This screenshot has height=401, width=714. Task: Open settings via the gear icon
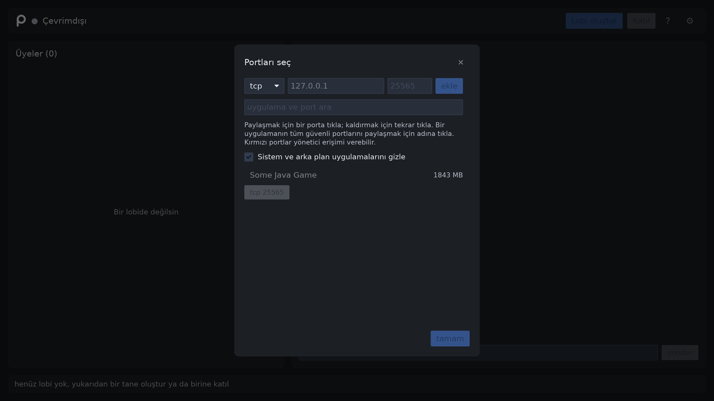click(x=690, y=21)
